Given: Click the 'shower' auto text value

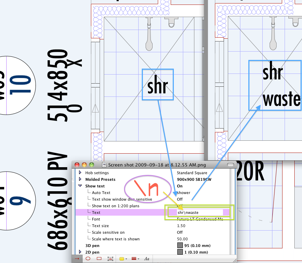Looking at the screenshot, I should point(184,193).
